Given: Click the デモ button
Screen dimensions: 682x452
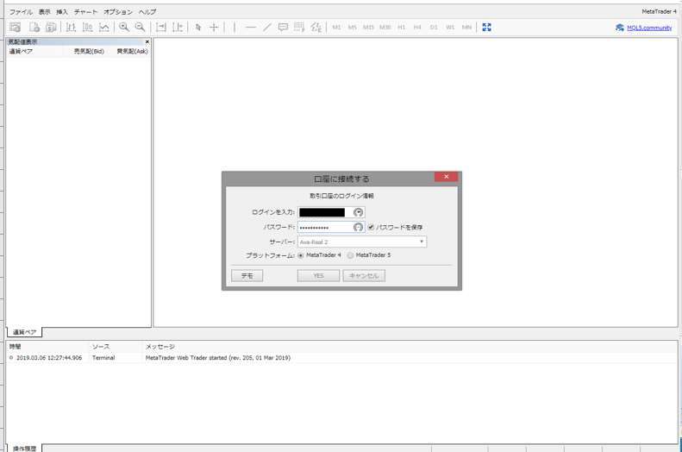Looking at the screenshot, I should pyautogui.click(x=247, y=276).
